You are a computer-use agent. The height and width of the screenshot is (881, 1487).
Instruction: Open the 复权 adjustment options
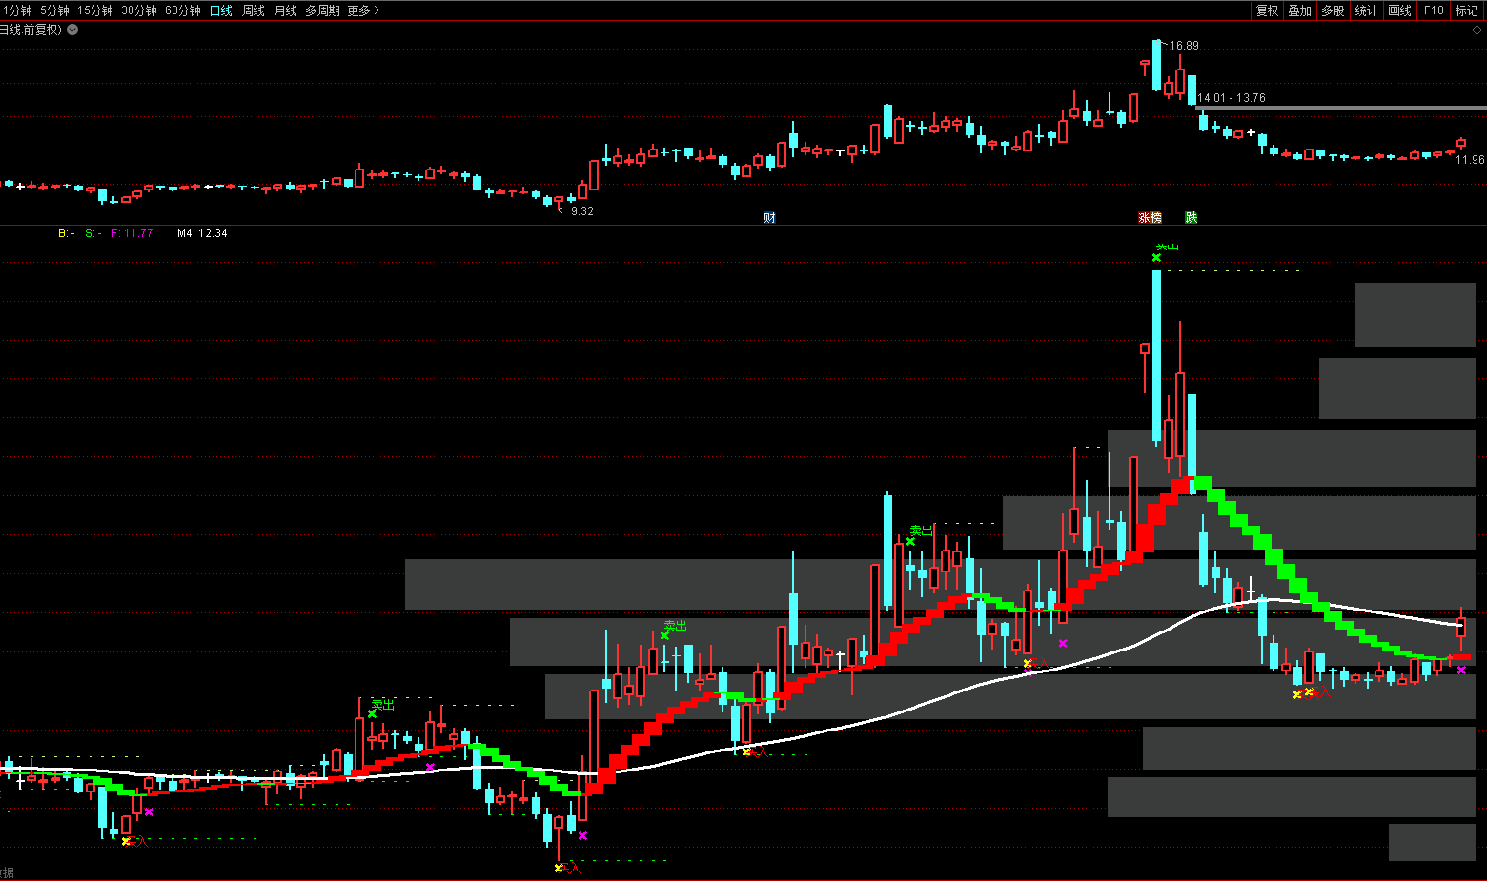pyautogui.click(x=1267, y=10)
